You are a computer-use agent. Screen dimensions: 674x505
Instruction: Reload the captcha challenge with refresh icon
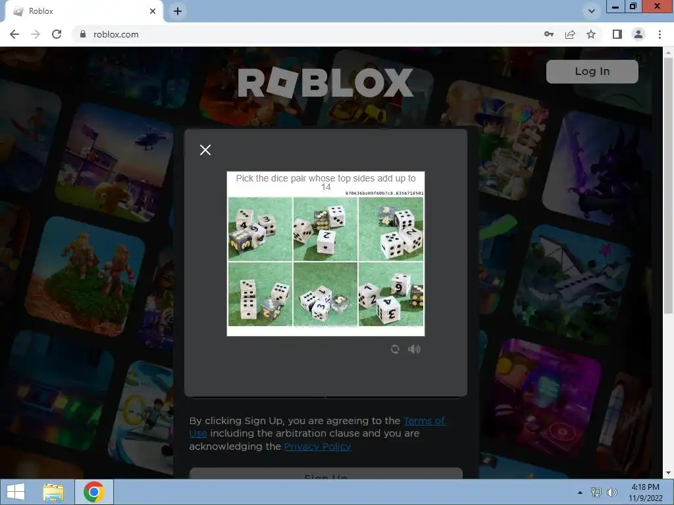coord(395,349)
